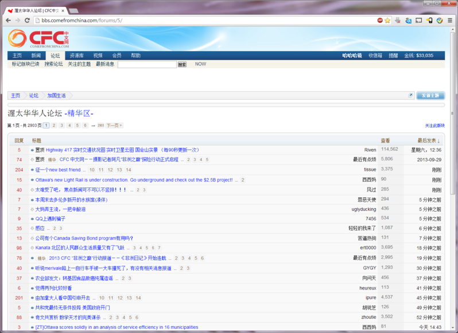Screen dimensions: 458x333
Task: Click the red AdBlock extension icon
Action: 380,20
